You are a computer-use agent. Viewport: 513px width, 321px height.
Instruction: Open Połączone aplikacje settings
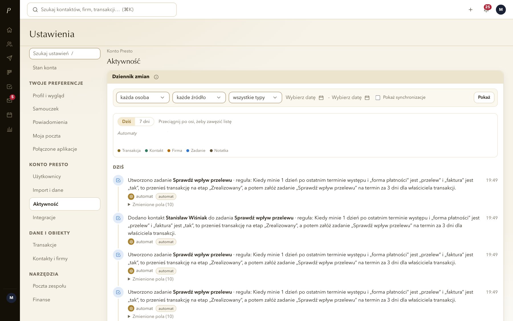coord(55,149)
